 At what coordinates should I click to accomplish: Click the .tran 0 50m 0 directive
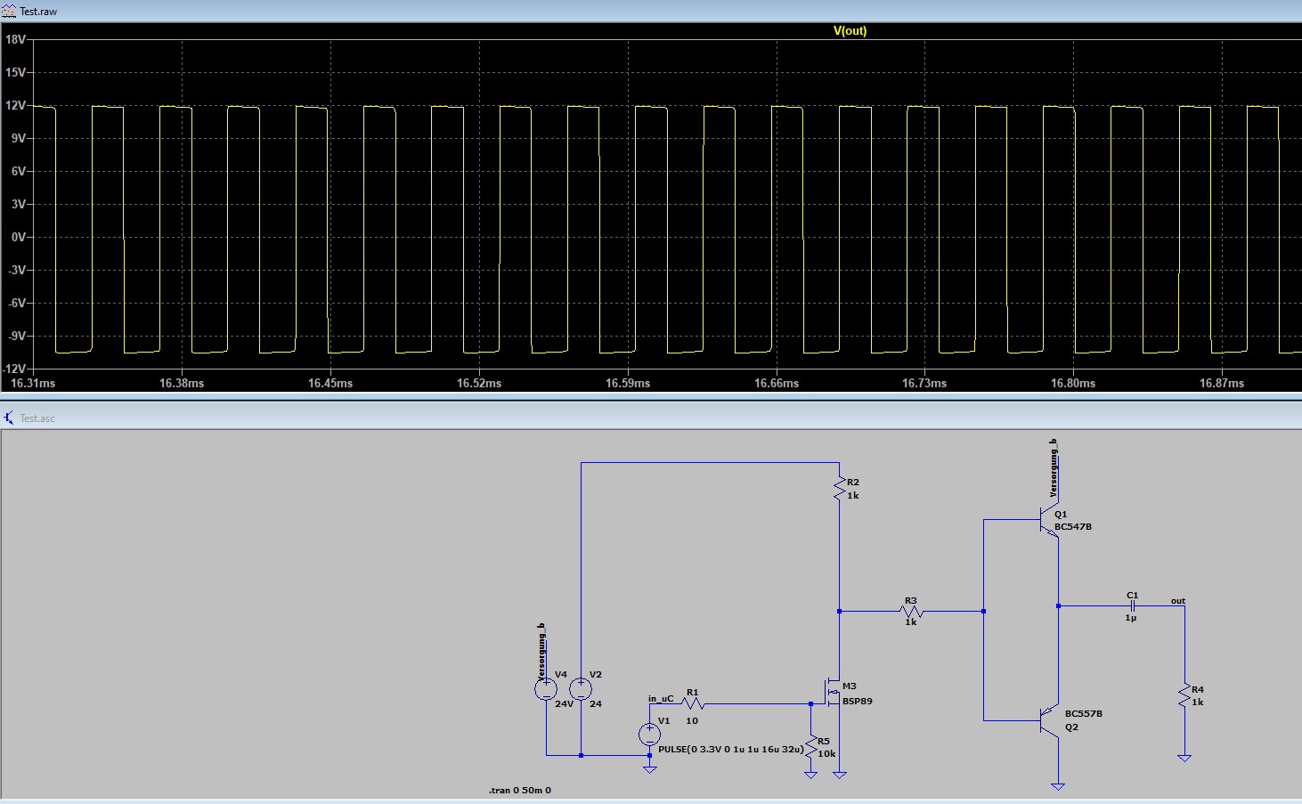coord(520,790)
